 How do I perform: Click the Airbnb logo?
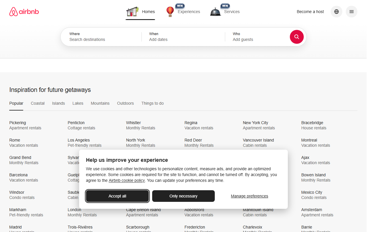[24, 12]
